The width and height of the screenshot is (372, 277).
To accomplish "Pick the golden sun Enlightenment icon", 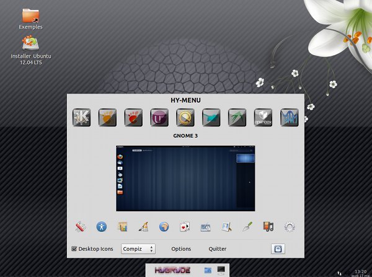I will point(185,118).
